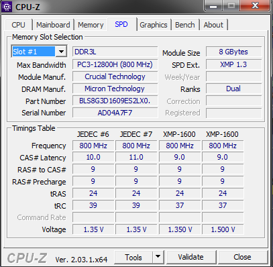Select the PC3-12800H (800 MHz) bandwidth value
Screen dimensions: 273x267
(x=115, y=64)
